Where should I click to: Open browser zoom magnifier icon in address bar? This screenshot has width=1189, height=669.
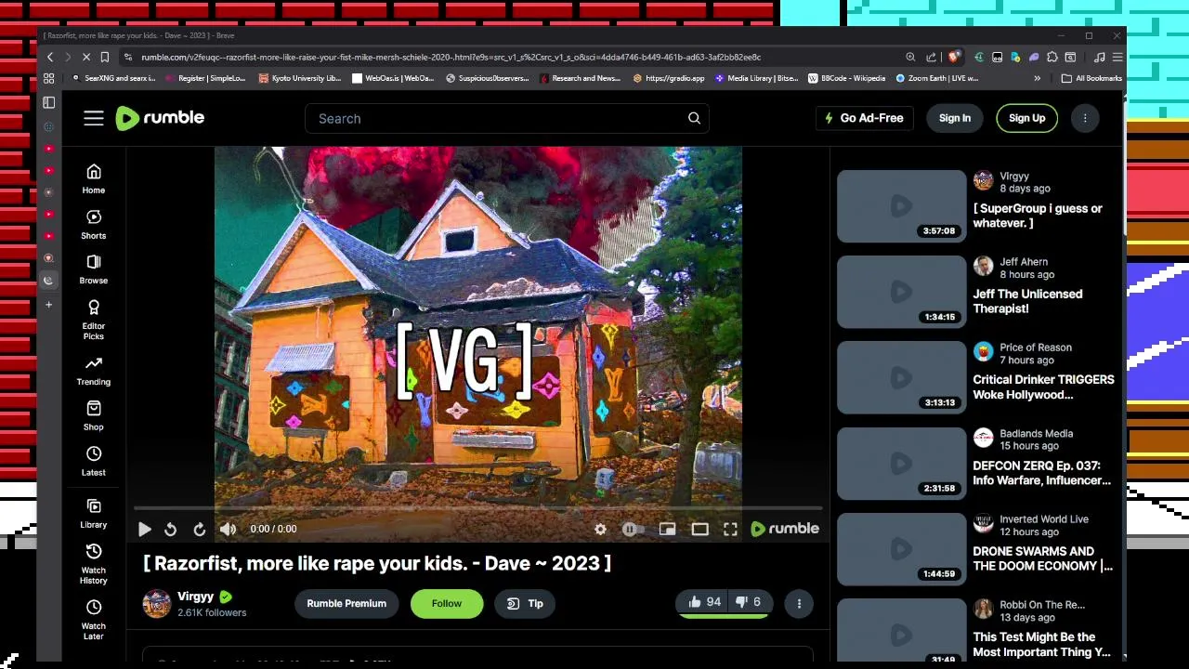point(910,57)
